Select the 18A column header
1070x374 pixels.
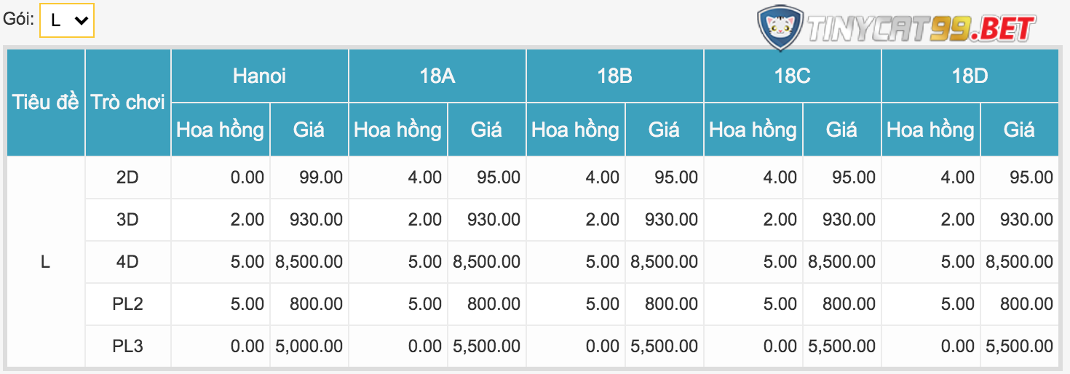point(437,76)
